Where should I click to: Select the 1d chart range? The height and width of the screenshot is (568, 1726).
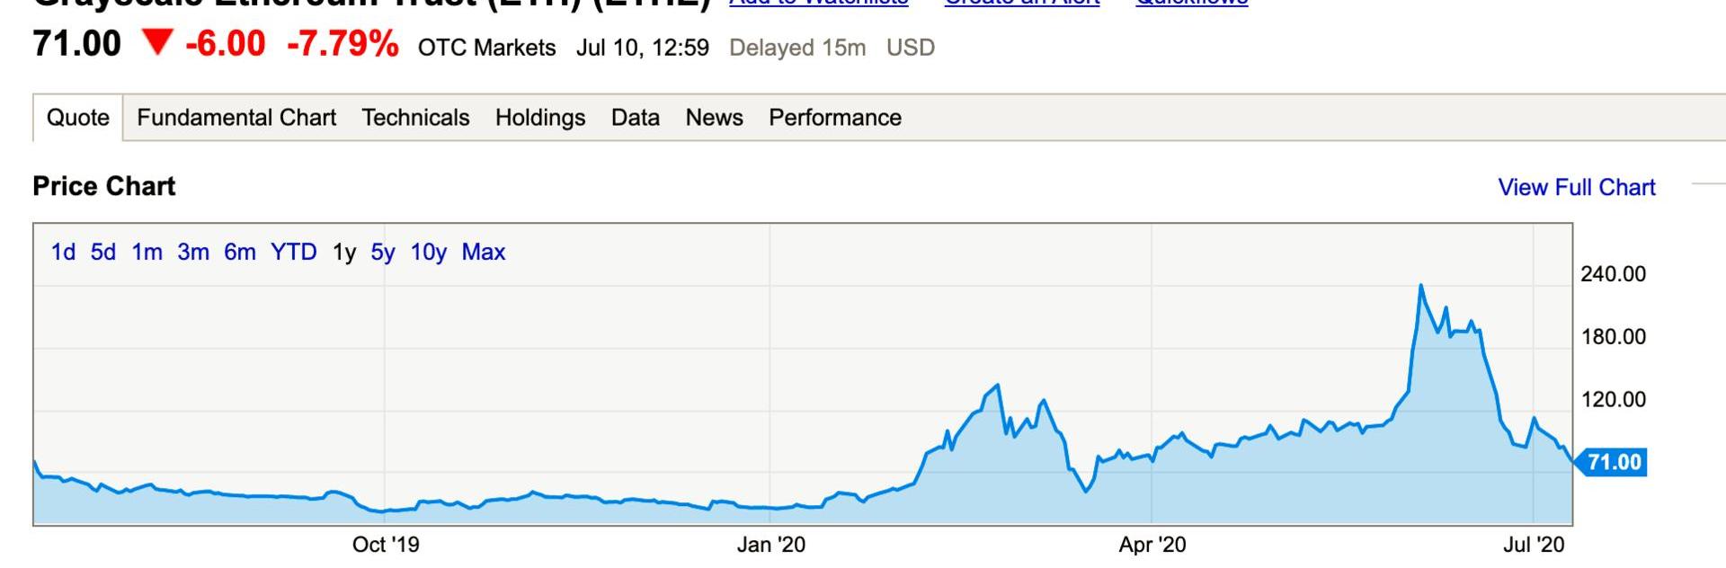tap(63, 253)
